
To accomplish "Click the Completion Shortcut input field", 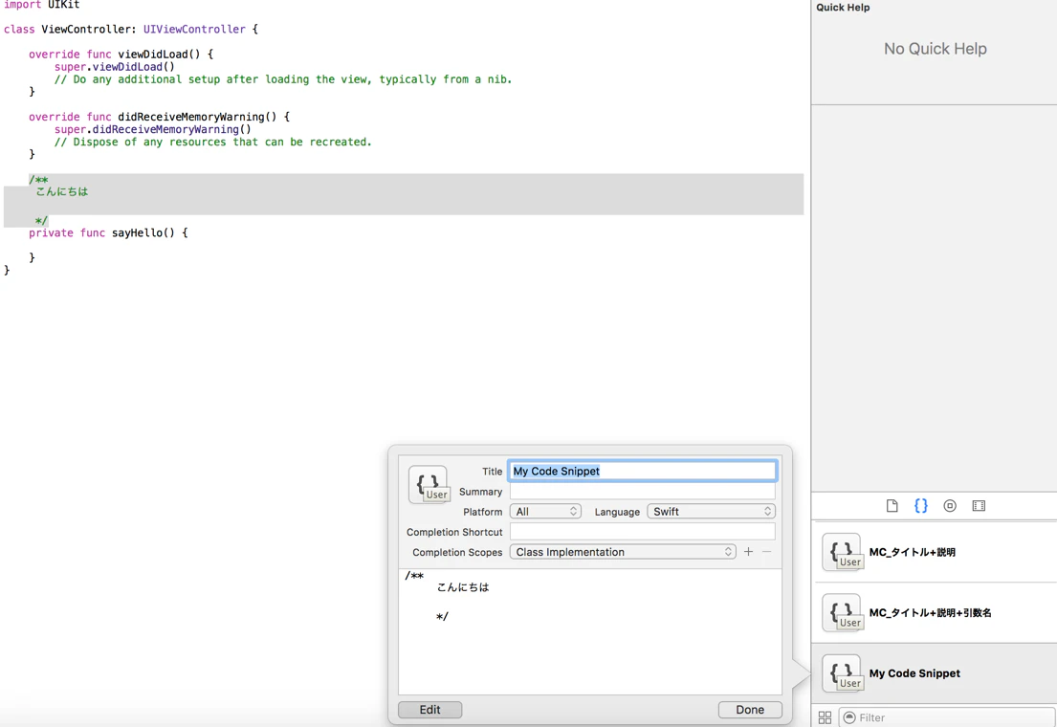I will pos(643,532).
